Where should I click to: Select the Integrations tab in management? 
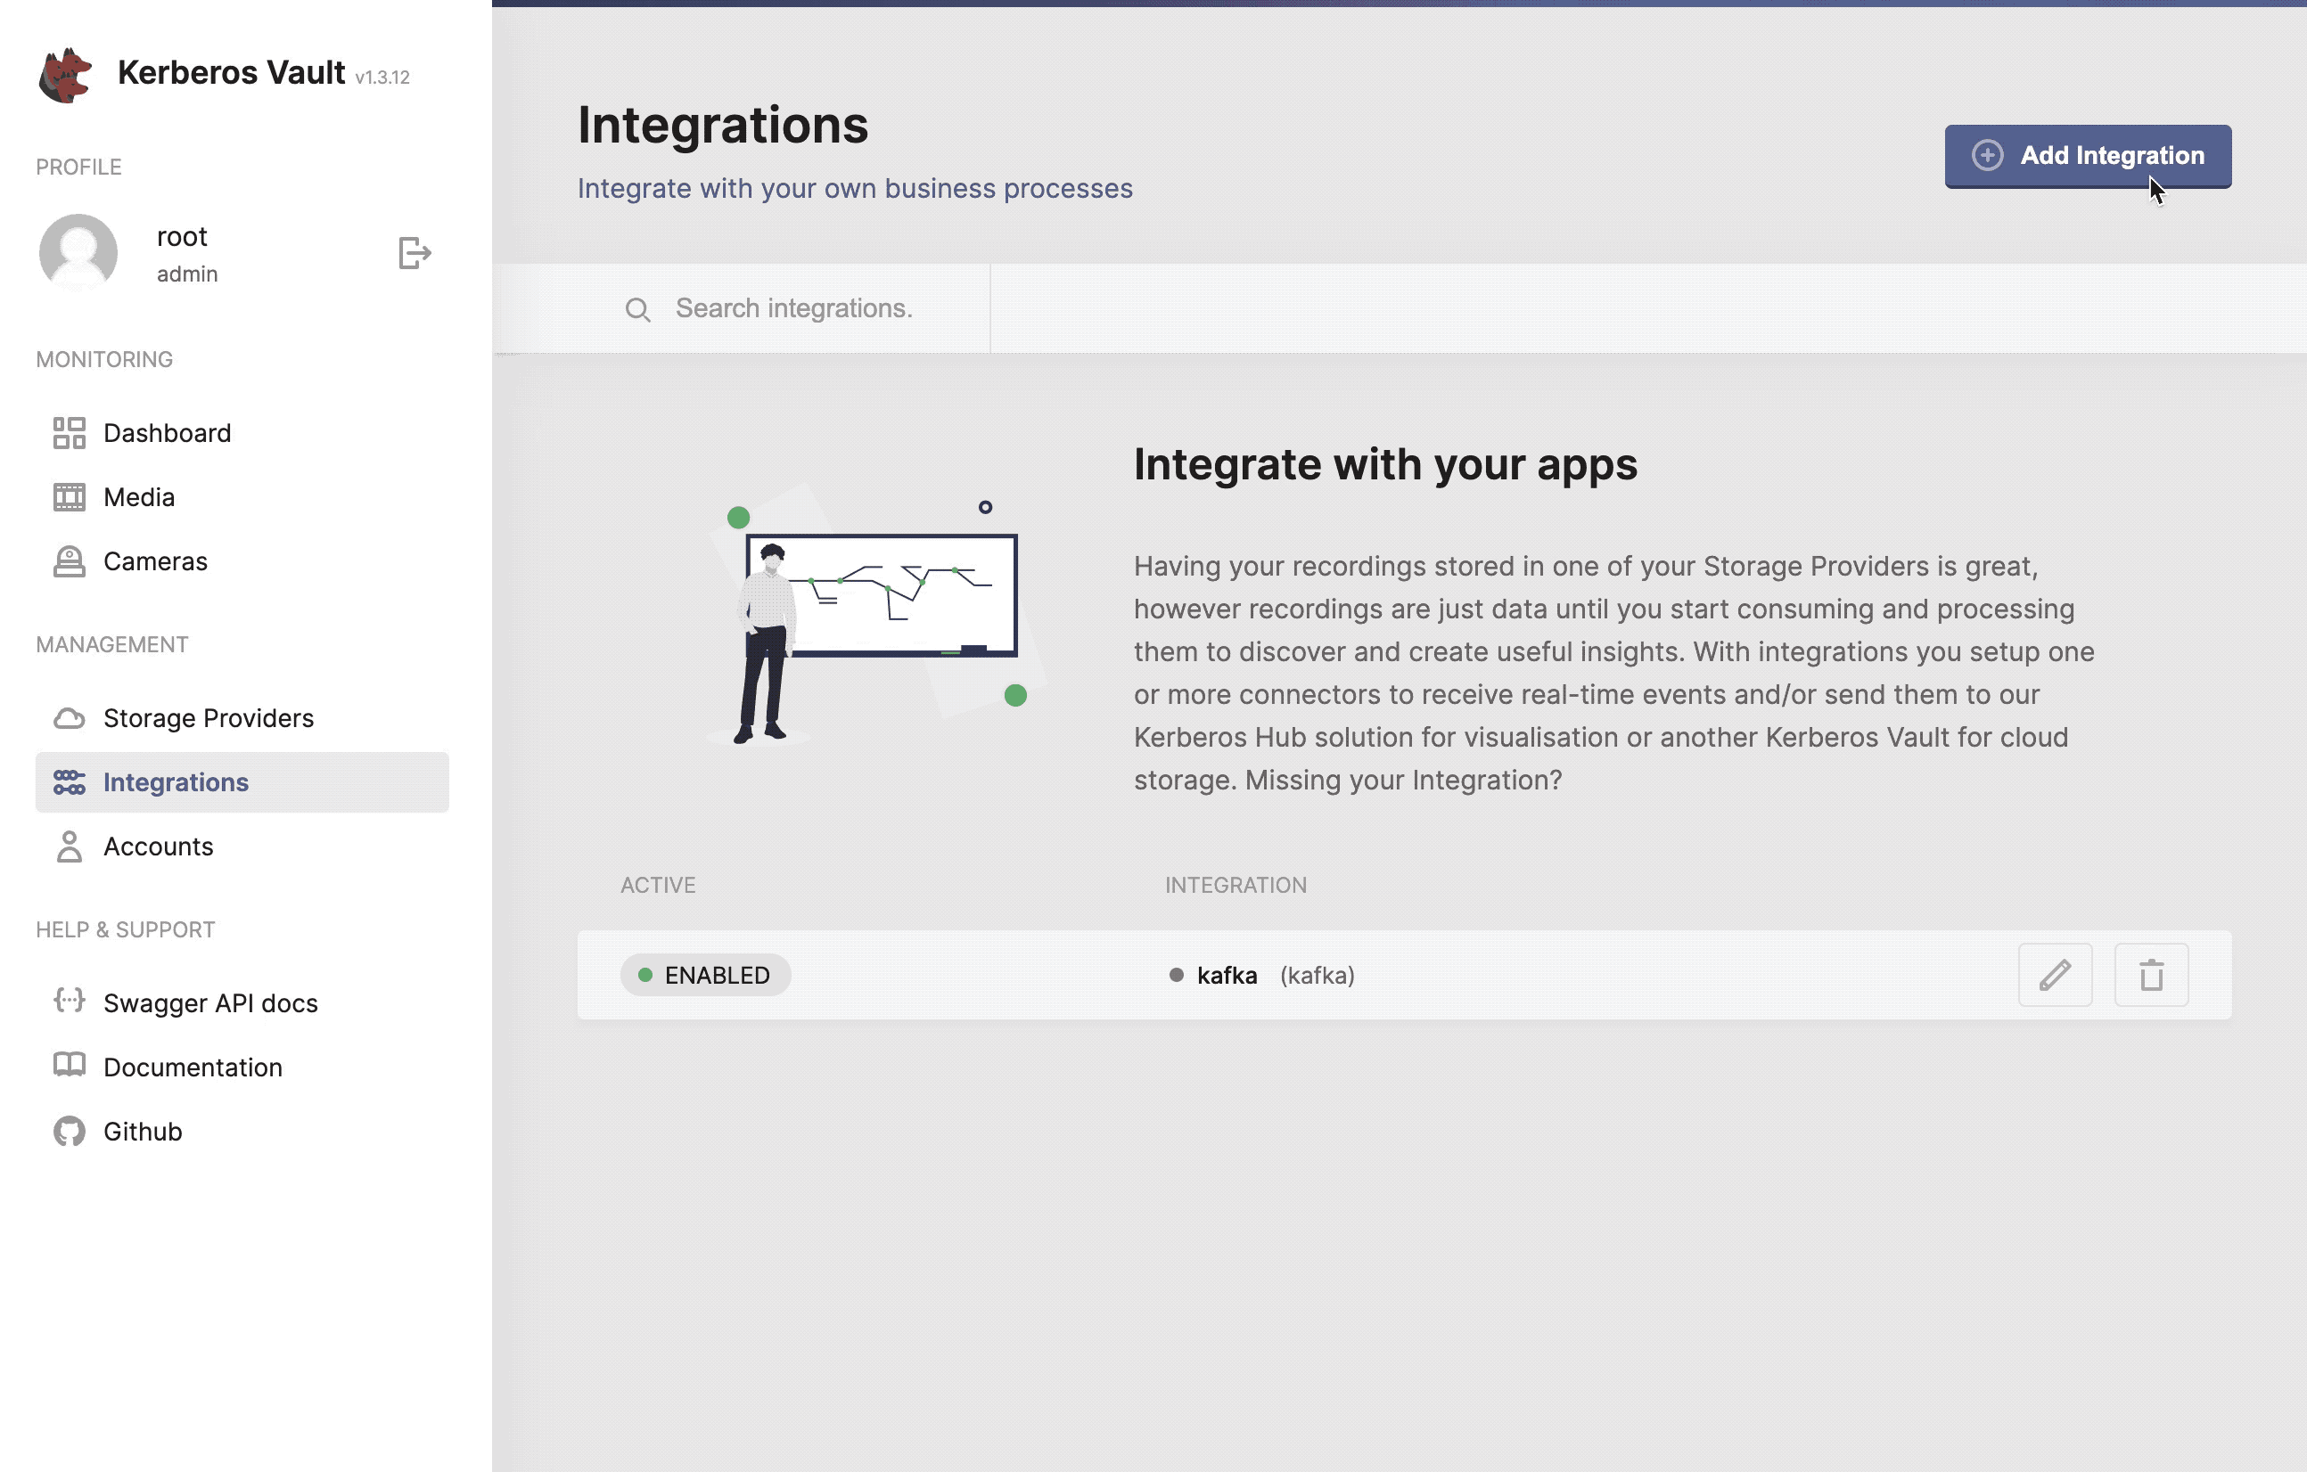pyautogui.click(x=175, y=781)
